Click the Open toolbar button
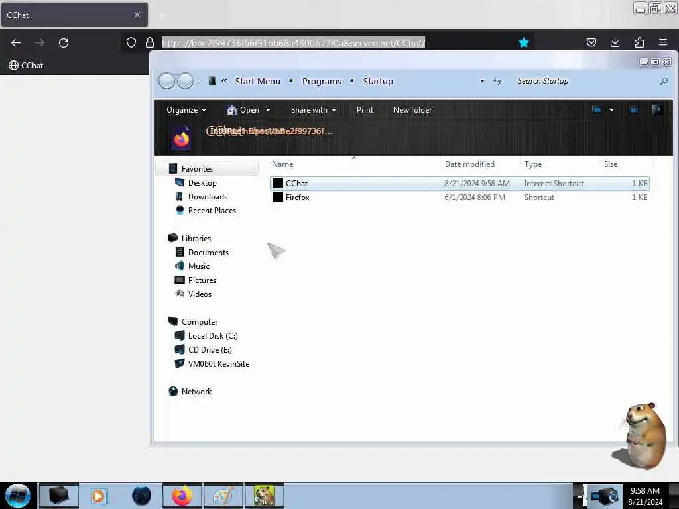Screen dimensions: 679x509 tap(243, 110)
